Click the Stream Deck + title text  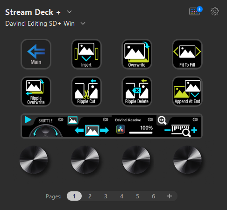tap(33, 12)
